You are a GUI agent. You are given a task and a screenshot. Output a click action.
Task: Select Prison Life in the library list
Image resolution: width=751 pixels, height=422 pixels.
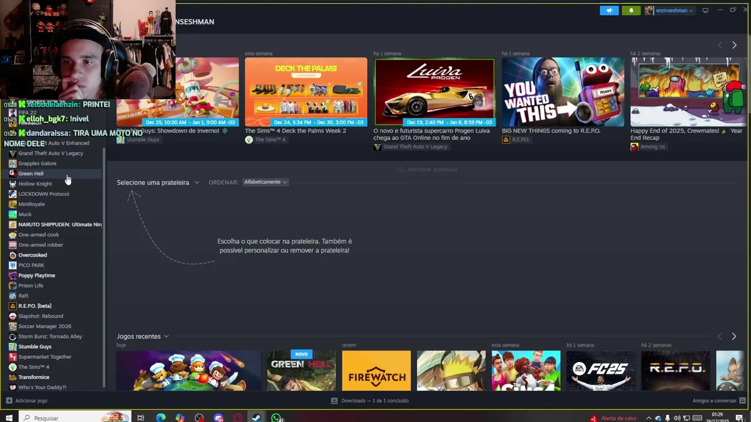pos(31,285)
